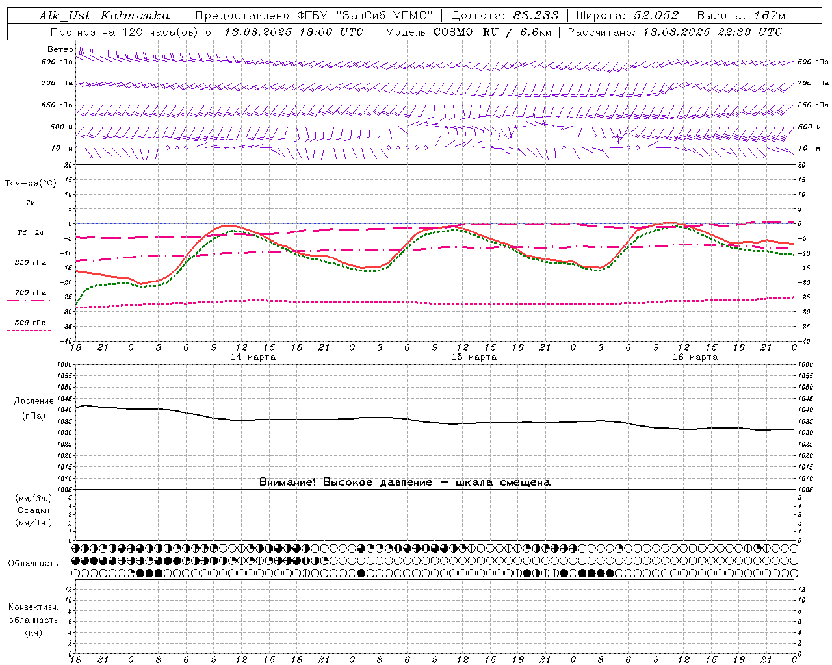832x665 pixels.
Task: Click the 10 м wind level label on left
Action: point(62,148)
